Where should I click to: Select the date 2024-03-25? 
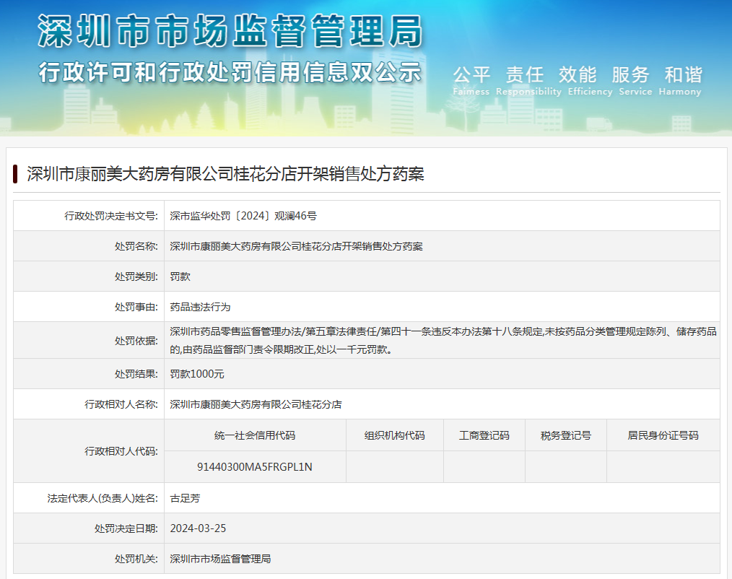tap(198, 528)
